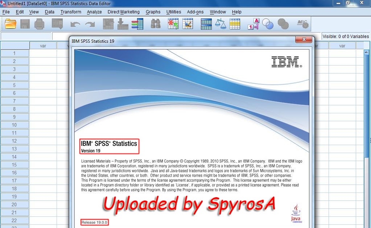Click the Save file icon
The width and height of the screenshot is (371, 228).
24,24
